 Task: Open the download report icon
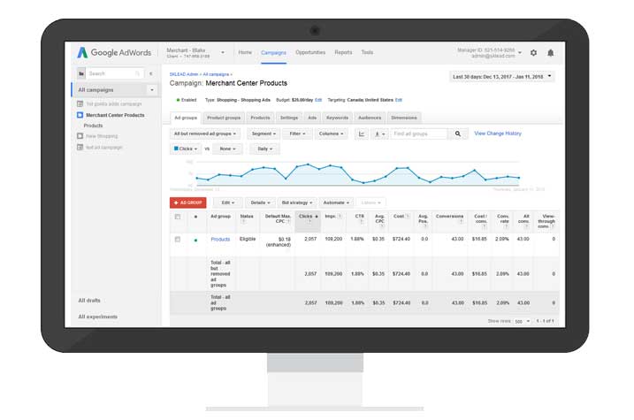click(x=379, y=134)
